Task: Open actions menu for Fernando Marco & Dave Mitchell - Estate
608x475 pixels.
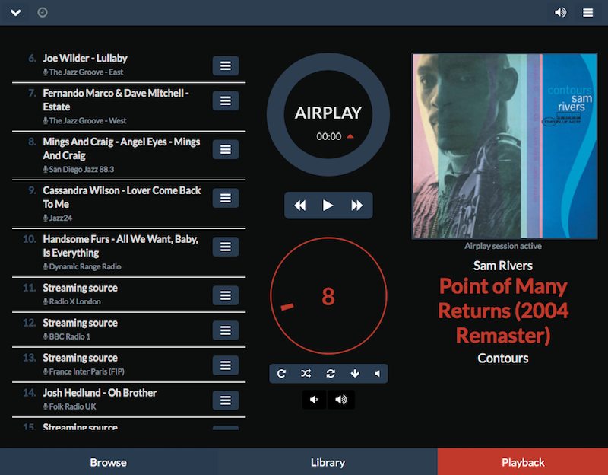Action: click(x=226, y=100)
